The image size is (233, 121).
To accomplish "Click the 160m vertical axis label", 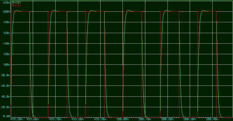I will [5, 33].
